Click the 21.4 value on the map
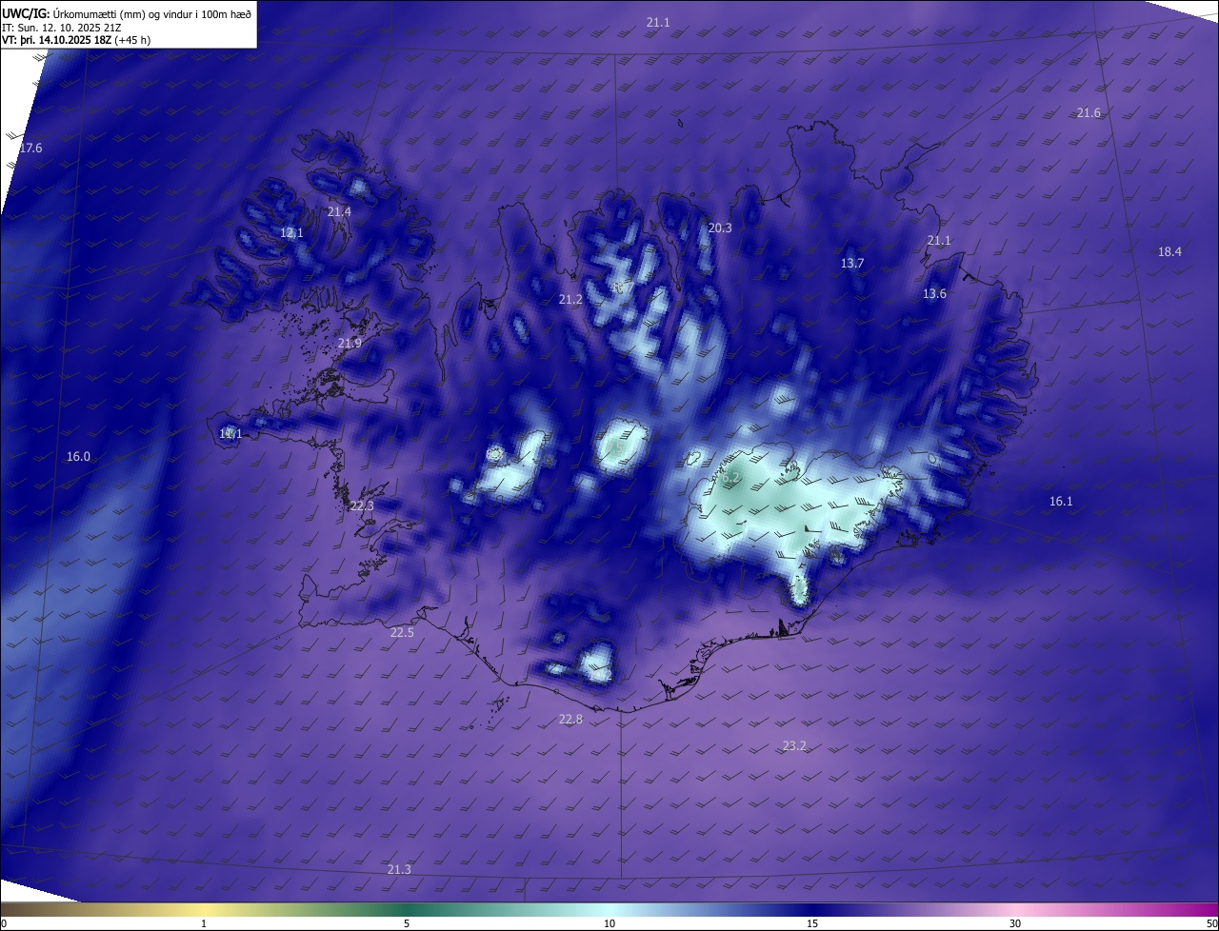The image size is (1219, 931). (339, 212)
